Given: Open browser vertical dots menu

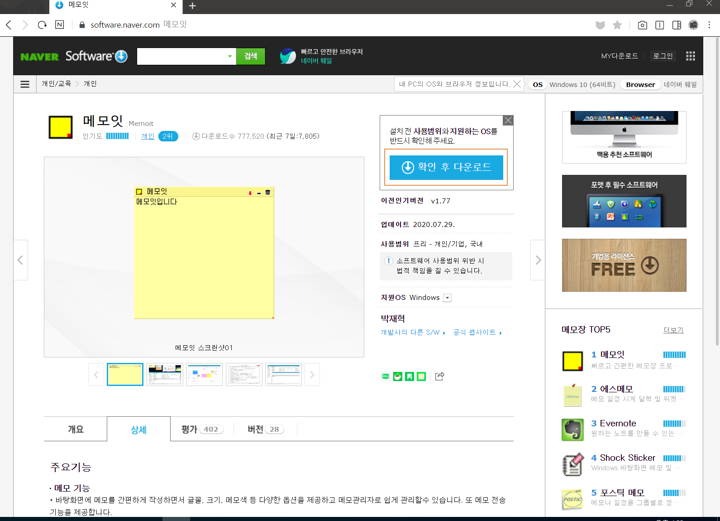Looking at the screenshot, I should pyautogui.click(x=709, y=25).
